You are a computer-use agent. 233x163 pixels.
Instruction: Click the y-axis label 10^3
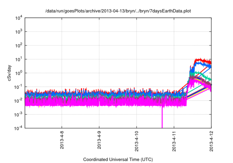point(19,32)
